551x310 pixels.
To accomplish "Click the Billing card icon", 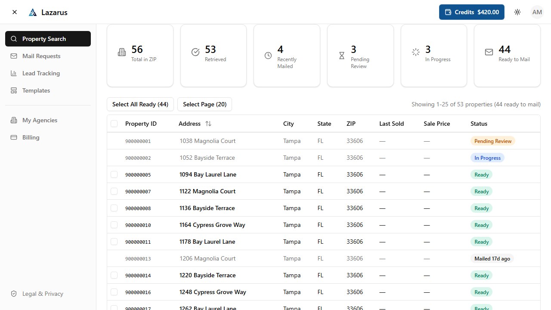I will [14, 137].
